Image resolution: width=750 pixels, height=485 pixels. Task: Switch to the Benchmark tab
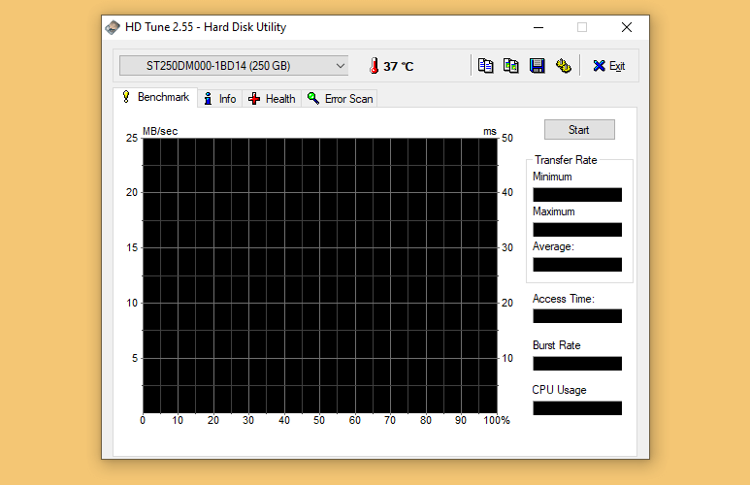click(155, 97)
